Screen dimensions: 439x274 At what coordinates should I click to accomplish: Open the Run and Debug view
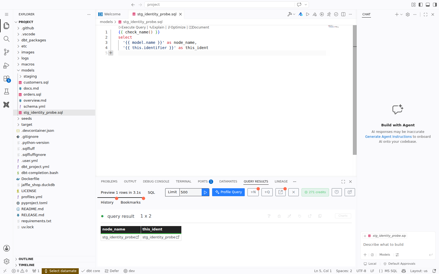[7, 65]
